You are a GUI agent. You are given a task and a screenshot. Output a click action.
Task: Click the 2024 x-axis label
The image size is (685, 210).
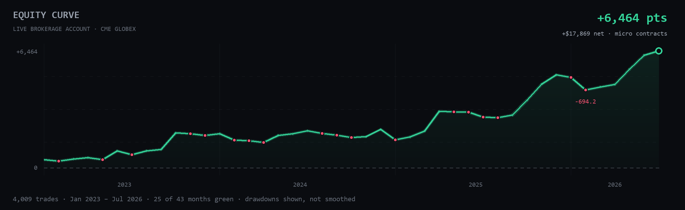(300, 185)
